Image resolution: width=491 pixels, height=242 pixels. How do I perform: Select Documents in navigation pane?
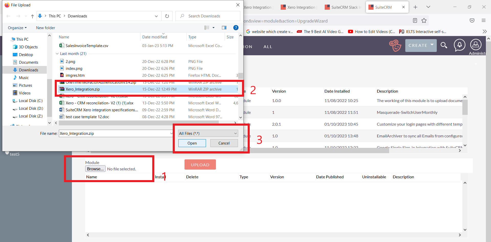28,62
